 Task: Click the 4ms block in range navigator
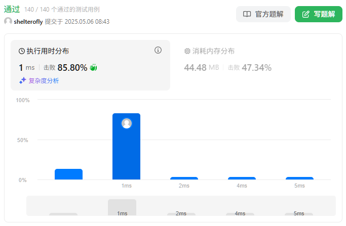tap(240, 214)
